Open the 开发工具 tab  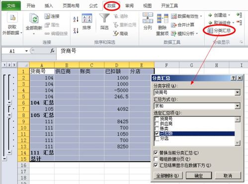click(169, 6)
